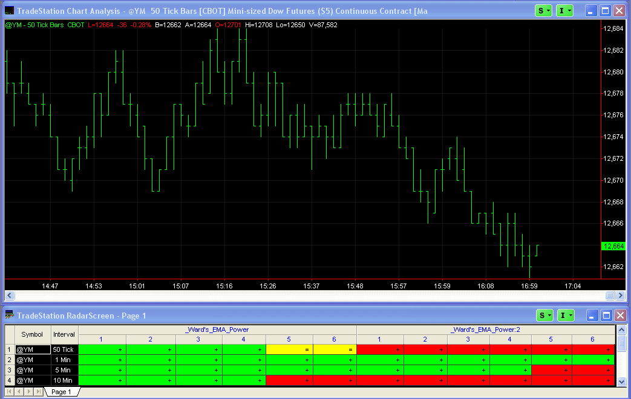Select the yellow cell in 50 Tick row column 5

289,349
